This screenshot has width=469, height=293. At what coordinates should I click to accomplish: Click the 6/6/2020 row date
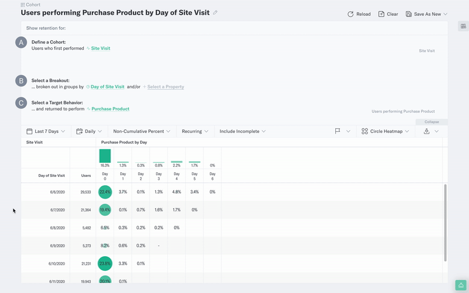(x=57, y=192)
